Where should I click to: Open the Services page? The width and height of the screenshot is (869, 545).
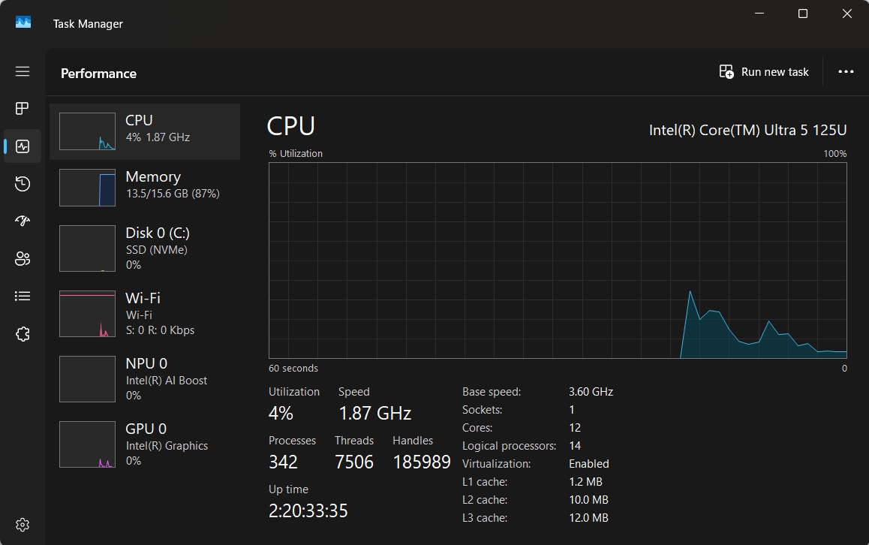coord(23,334)
